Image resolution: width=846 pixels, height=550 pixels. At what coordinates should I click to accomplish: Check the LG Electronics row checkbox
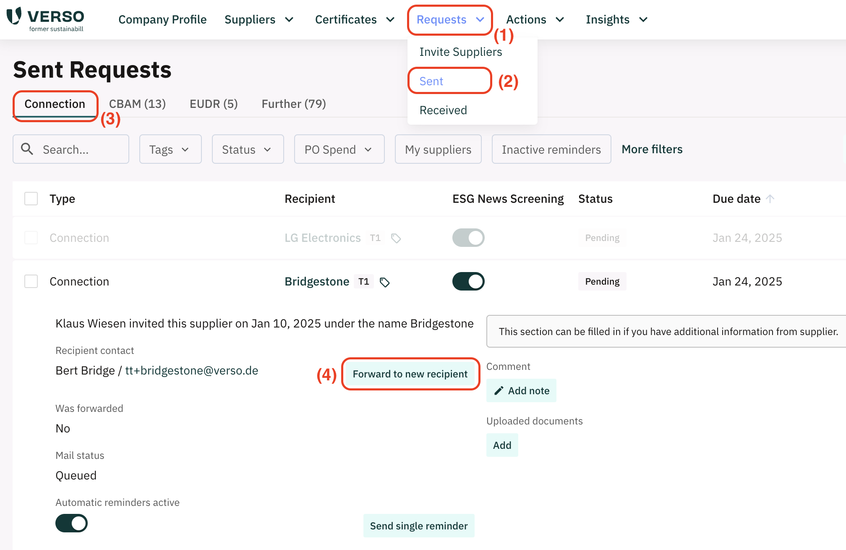31,238
